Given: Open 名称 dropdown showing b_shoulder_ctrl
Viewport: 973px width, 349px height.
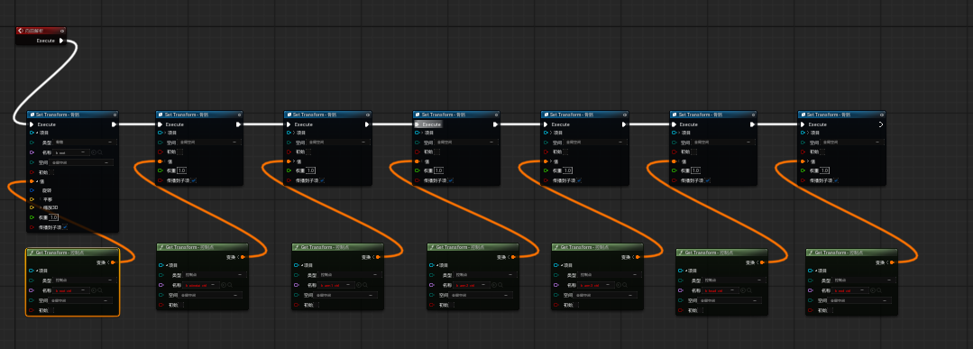Looking at the screenshot, I should point(202,285).
